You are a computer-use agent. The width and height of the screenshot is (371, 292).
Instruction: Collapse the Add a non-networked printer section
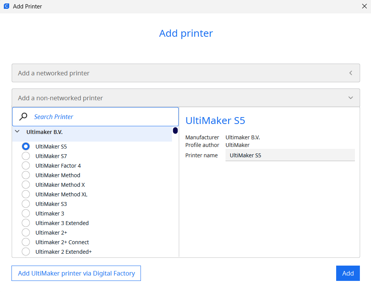click(186, 98)
